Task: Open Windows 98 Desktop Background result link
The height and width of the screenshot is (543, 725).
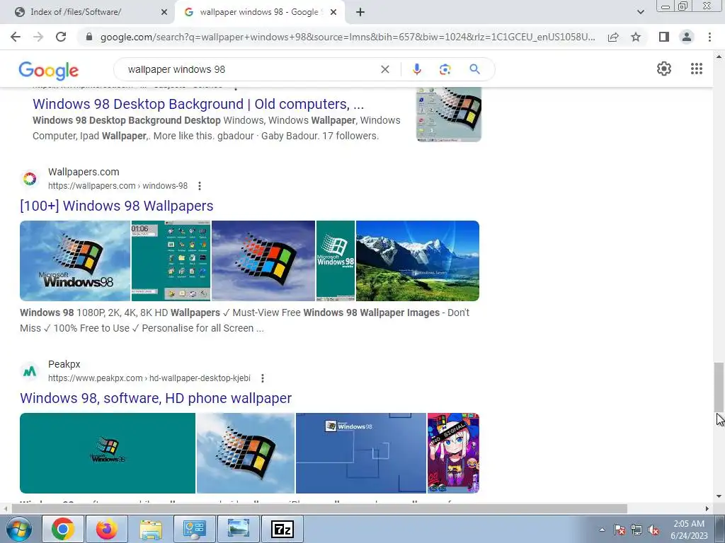Action: pyautogui.click(x=198, y=104)
